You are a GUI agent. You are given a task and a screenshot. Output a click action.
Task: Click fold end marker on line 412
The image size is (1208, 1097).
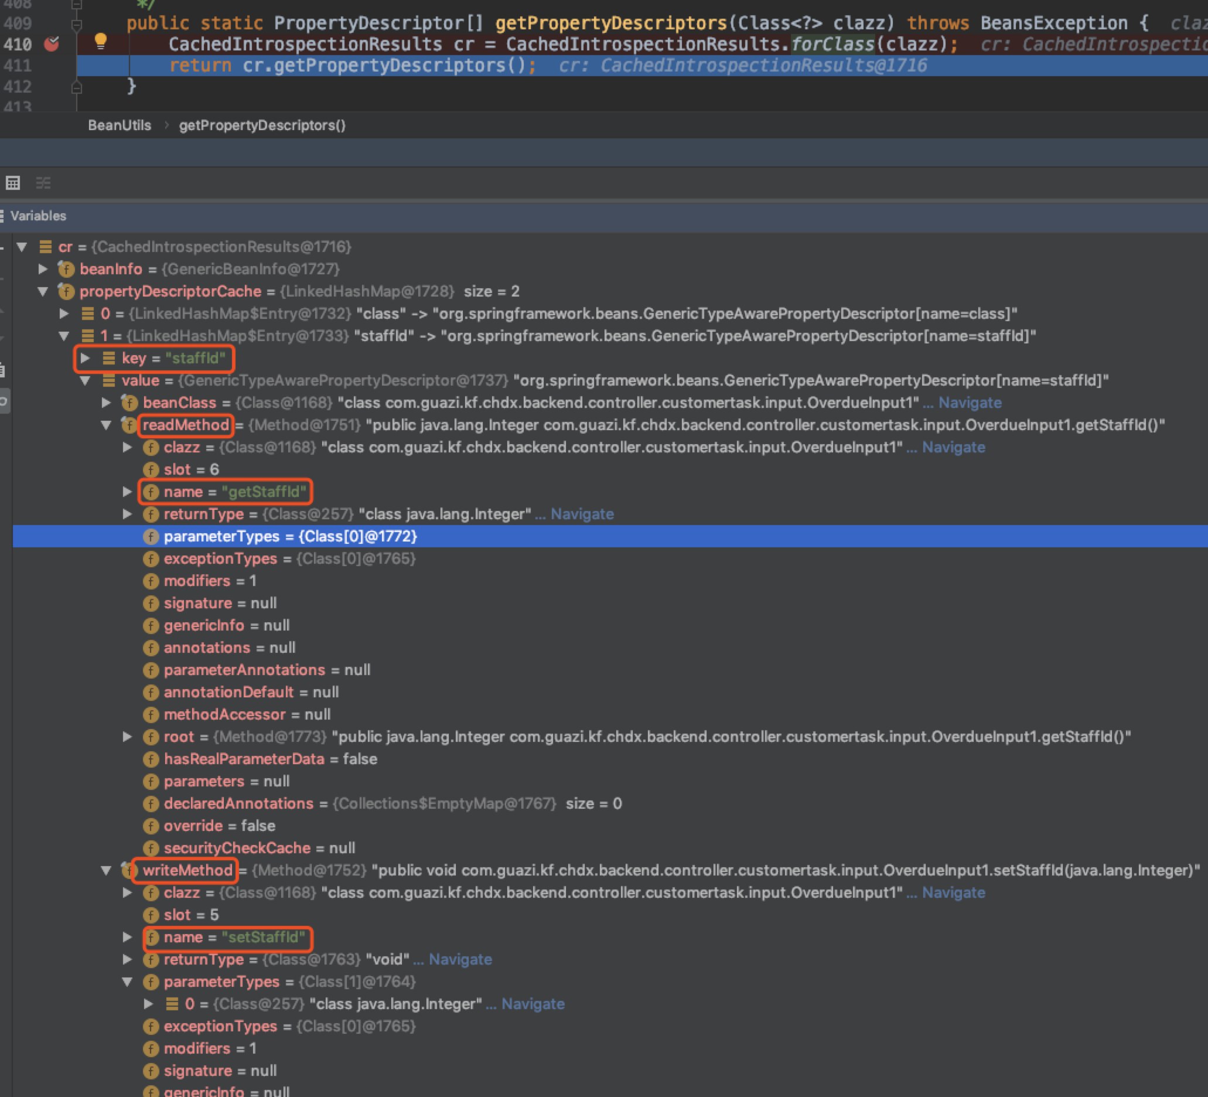(x=76, y=87)
